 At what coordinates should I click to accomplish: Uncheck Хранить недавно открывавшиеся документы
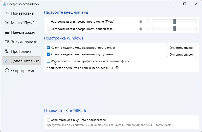[x=49, y=54]
